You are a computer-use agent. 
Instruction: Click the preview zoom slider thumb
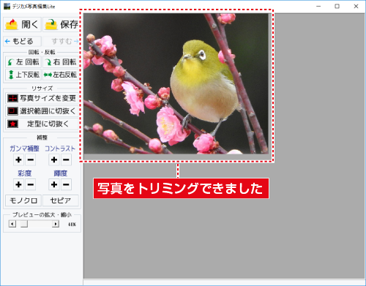pyautogui.click(x=24, y=224)
